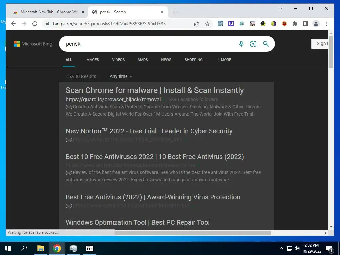Click the vertical scrollbar thumb

(331, 51)
